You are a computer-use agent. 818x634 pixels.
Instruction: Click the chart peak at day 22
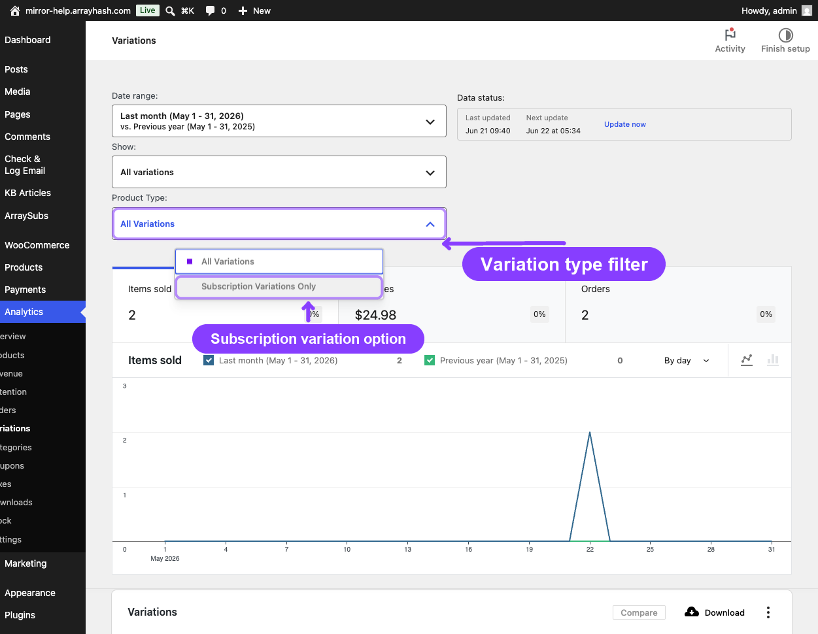pyautogui.click(x=590, y=433)
